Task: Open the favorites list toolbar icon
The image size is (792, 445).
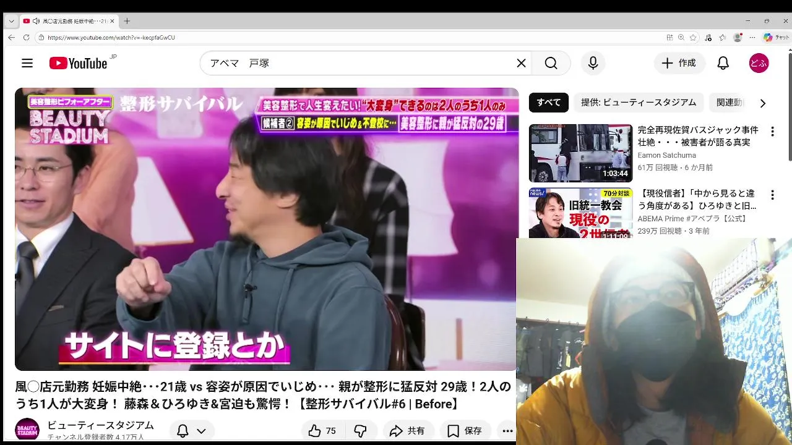Action: point(722,38)
